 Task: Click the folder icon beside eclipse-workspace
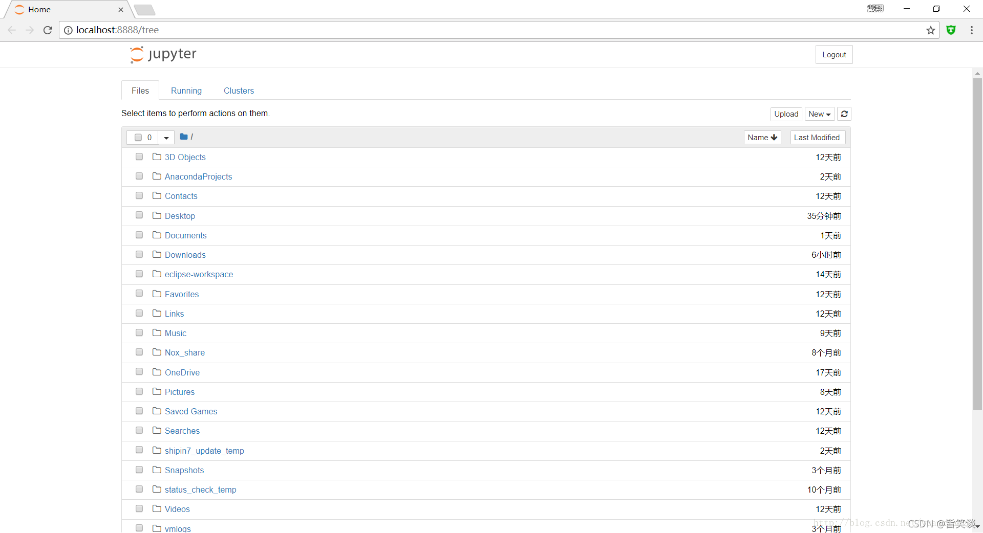[x=157, y=274]
